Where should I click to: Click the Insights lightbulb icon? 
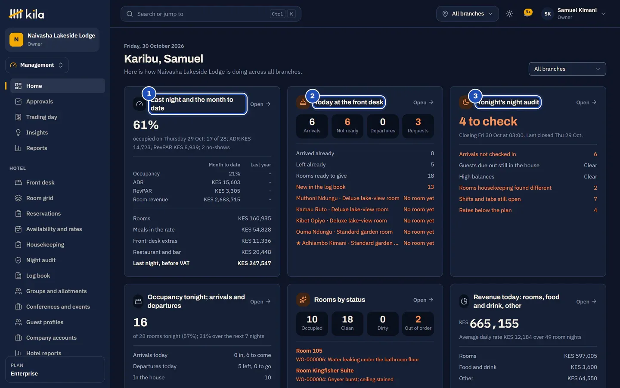pyautogui.click(x=18, y=132)
